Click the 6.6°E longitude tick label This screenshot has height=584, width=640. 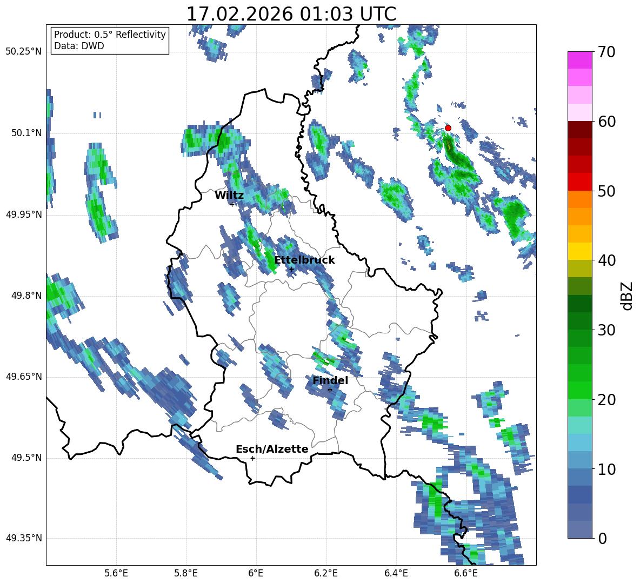466,573
